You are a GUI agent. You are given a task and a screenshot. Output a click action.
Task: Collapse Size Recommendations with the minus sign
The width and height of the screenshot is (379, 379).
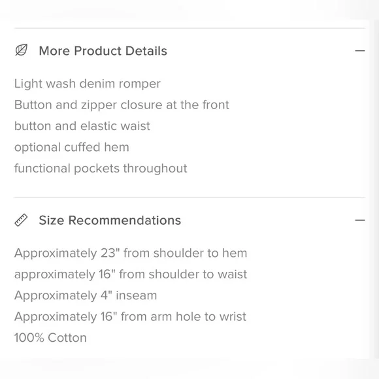[359, 220]
